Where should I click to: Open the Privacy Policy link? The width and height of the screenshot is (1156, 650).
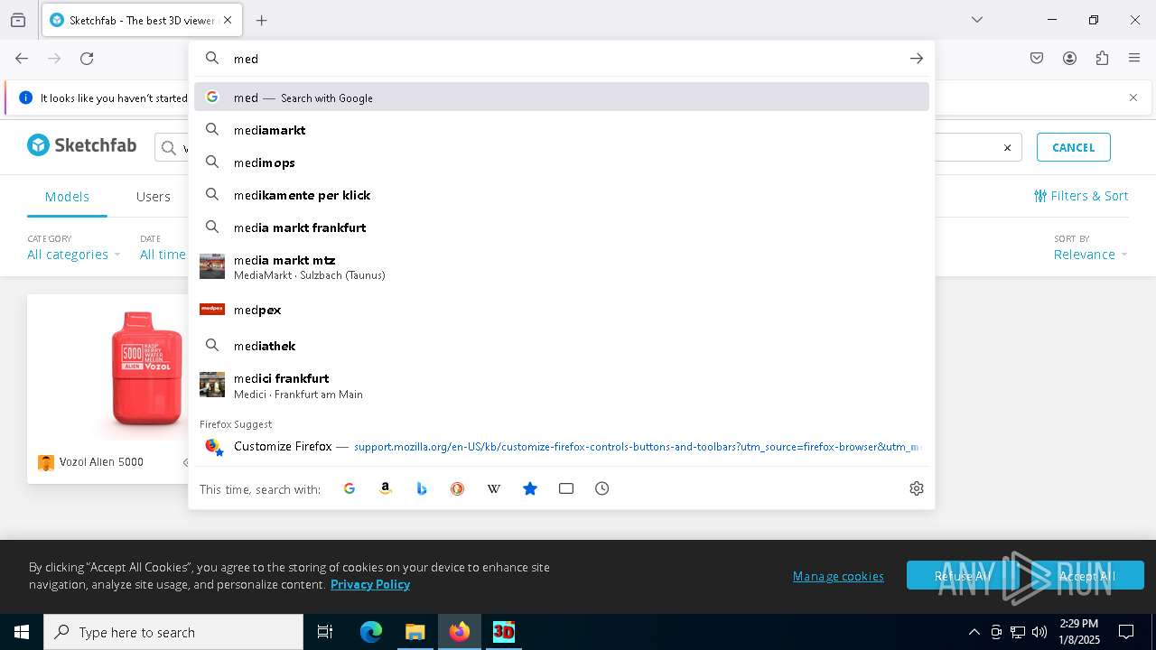370,584
